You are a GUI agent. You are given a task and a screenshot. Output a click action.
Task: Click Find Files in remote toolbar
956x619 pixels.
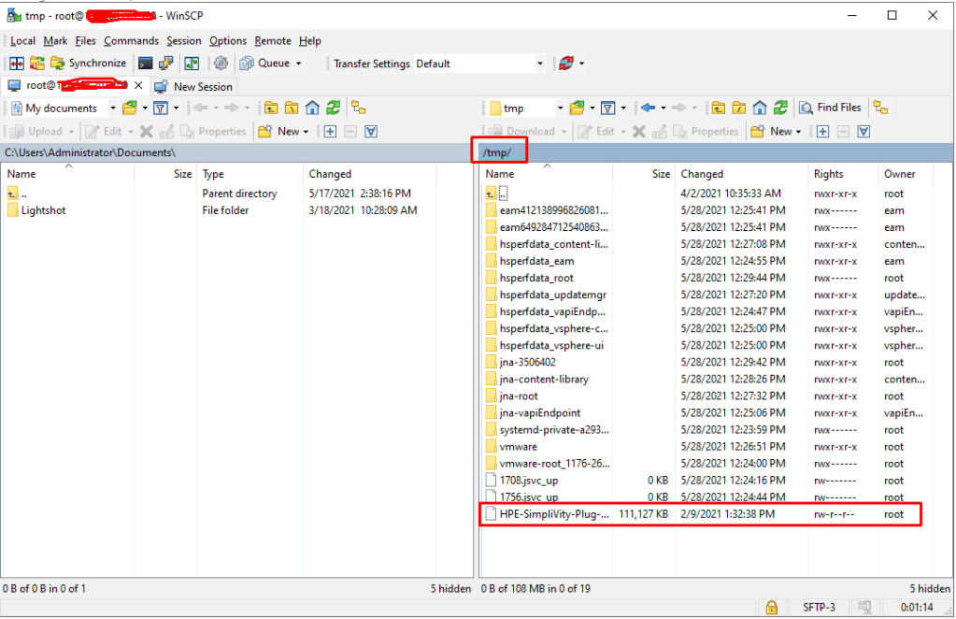[830, 108]
